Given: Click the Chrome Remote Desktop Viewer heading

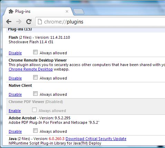Looking at the screenshot, I should click(38, 60).
